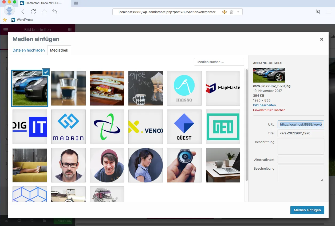
Task: Select the coffee time chalkboard thumbnail
Action: coord(145,88)
